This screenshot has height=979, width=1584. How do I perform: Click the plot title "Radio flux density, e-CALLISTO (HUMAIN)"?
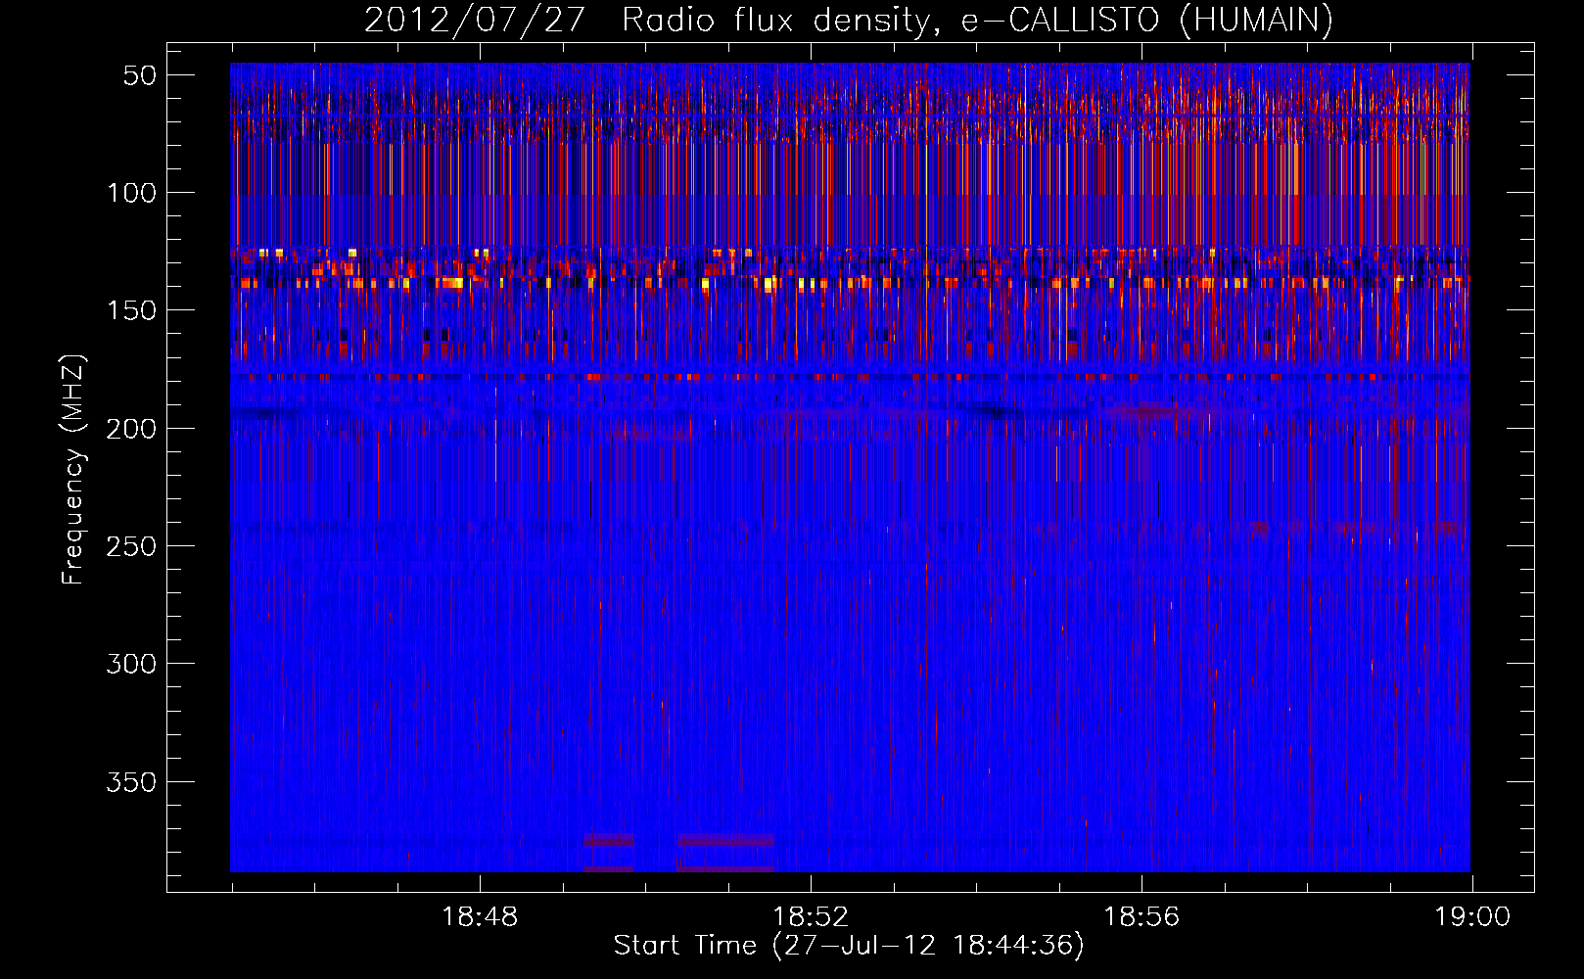click(977, 20)
